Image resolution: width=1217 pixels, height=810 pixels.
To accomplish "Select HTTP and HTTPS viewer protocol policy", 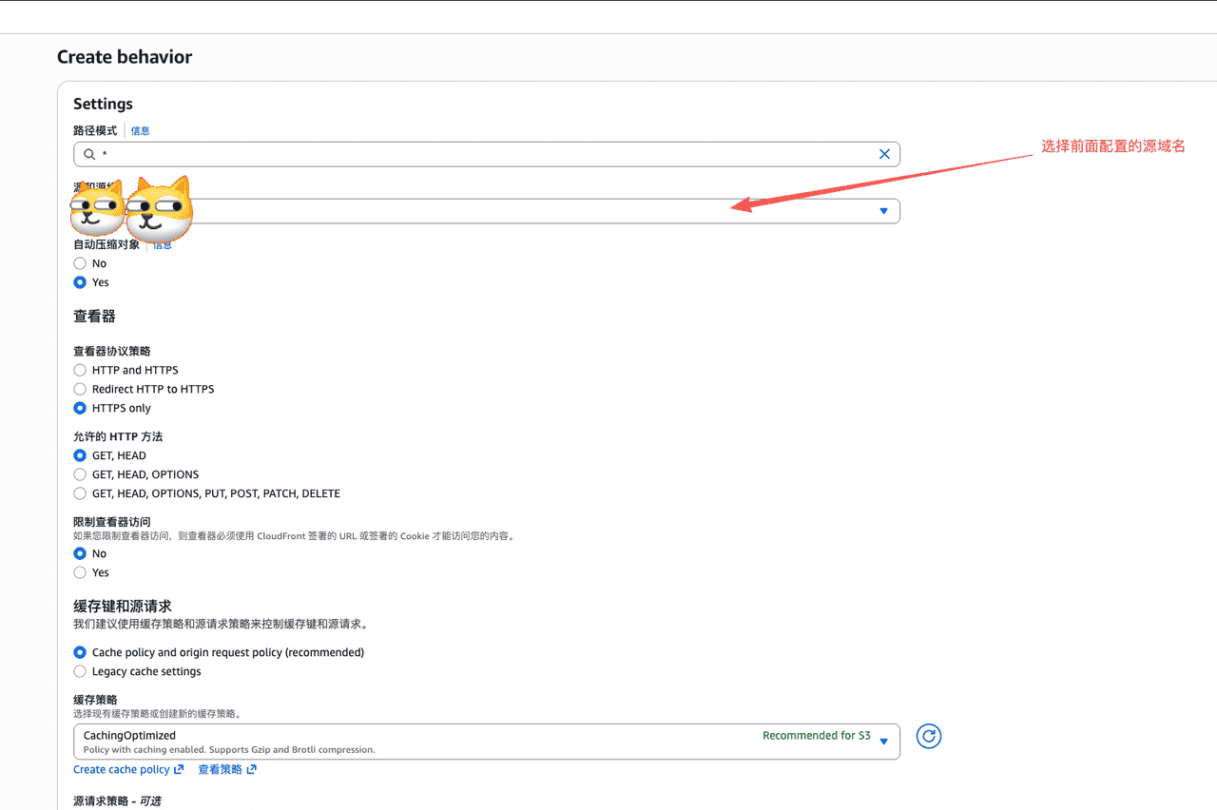I will point(80,370).
